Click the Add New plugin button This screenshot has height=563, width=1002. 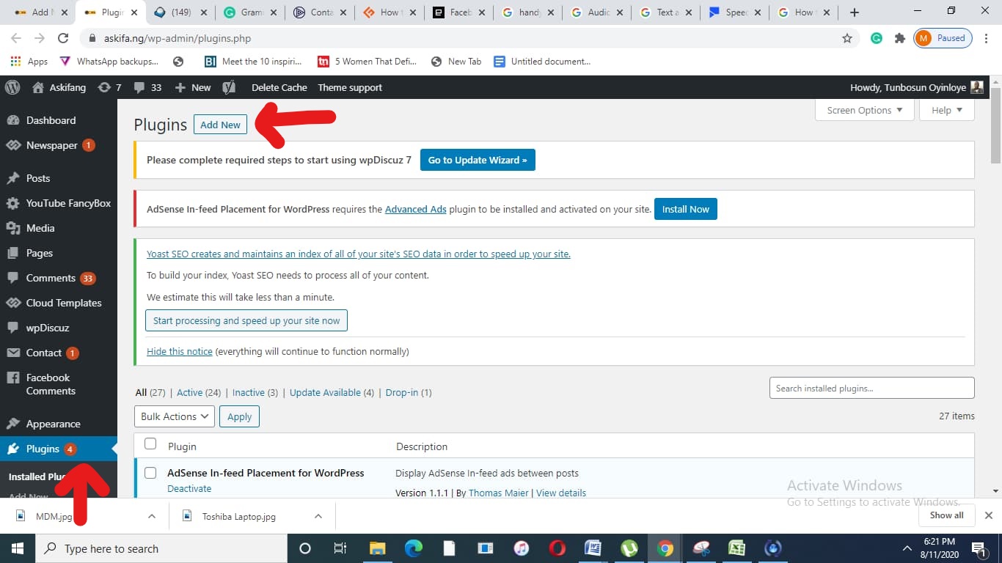[x=220, y=125]
